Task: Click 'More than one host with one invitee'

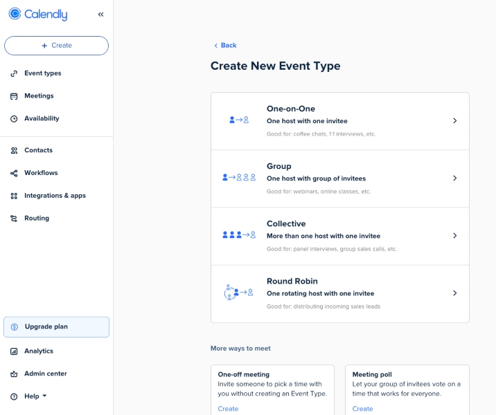Action: tap(324, 236)
